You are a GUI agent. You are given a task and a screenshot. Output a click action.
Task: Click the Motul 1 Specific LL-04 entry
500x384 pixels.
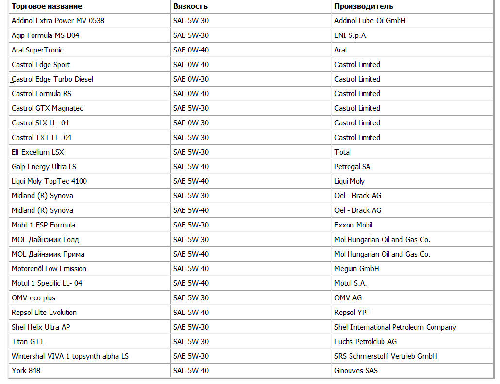(47, 283)
